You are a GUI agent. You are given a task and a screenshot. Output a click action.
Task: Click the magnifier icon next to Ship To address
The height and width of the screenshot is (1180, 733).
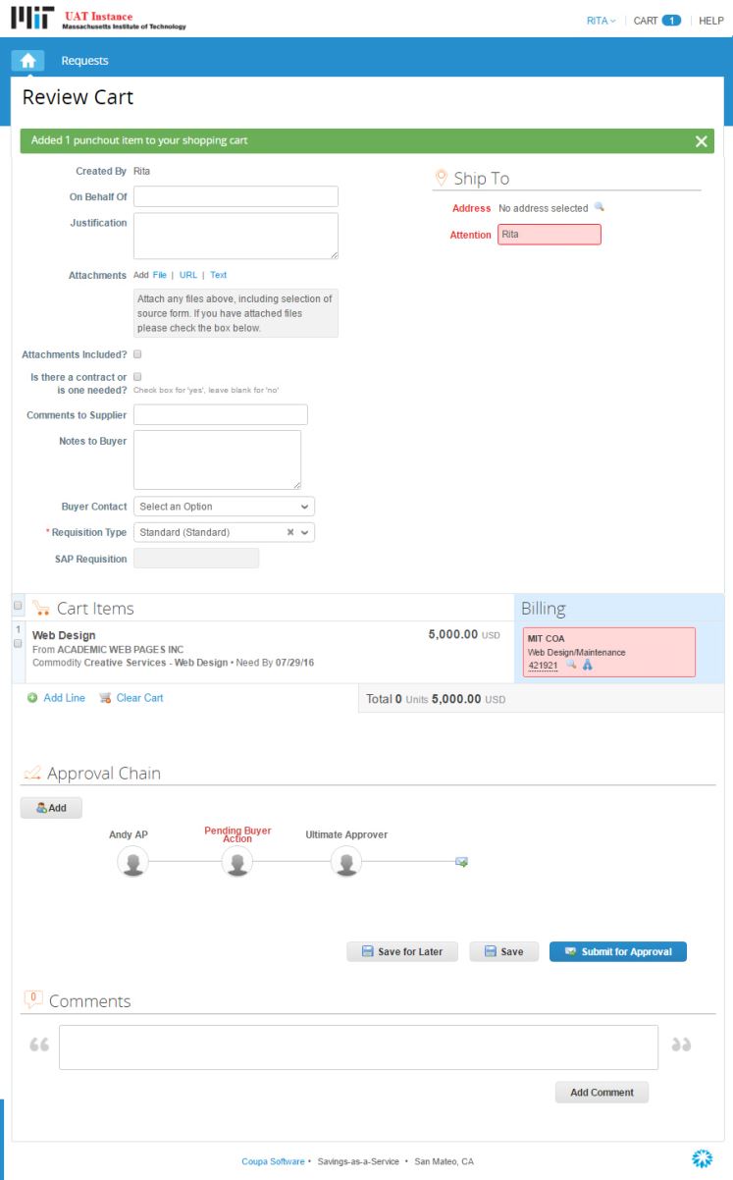[600, 208]
